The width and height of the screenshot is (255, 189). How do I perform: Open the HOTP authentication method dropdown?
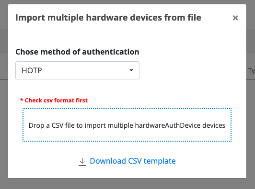point(78,70)
